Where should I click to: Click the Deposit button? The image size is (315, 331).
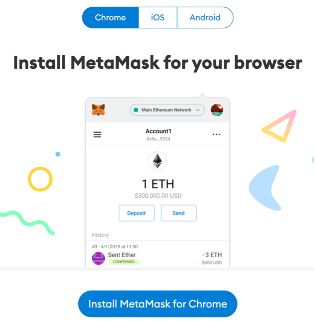(137, 213)
